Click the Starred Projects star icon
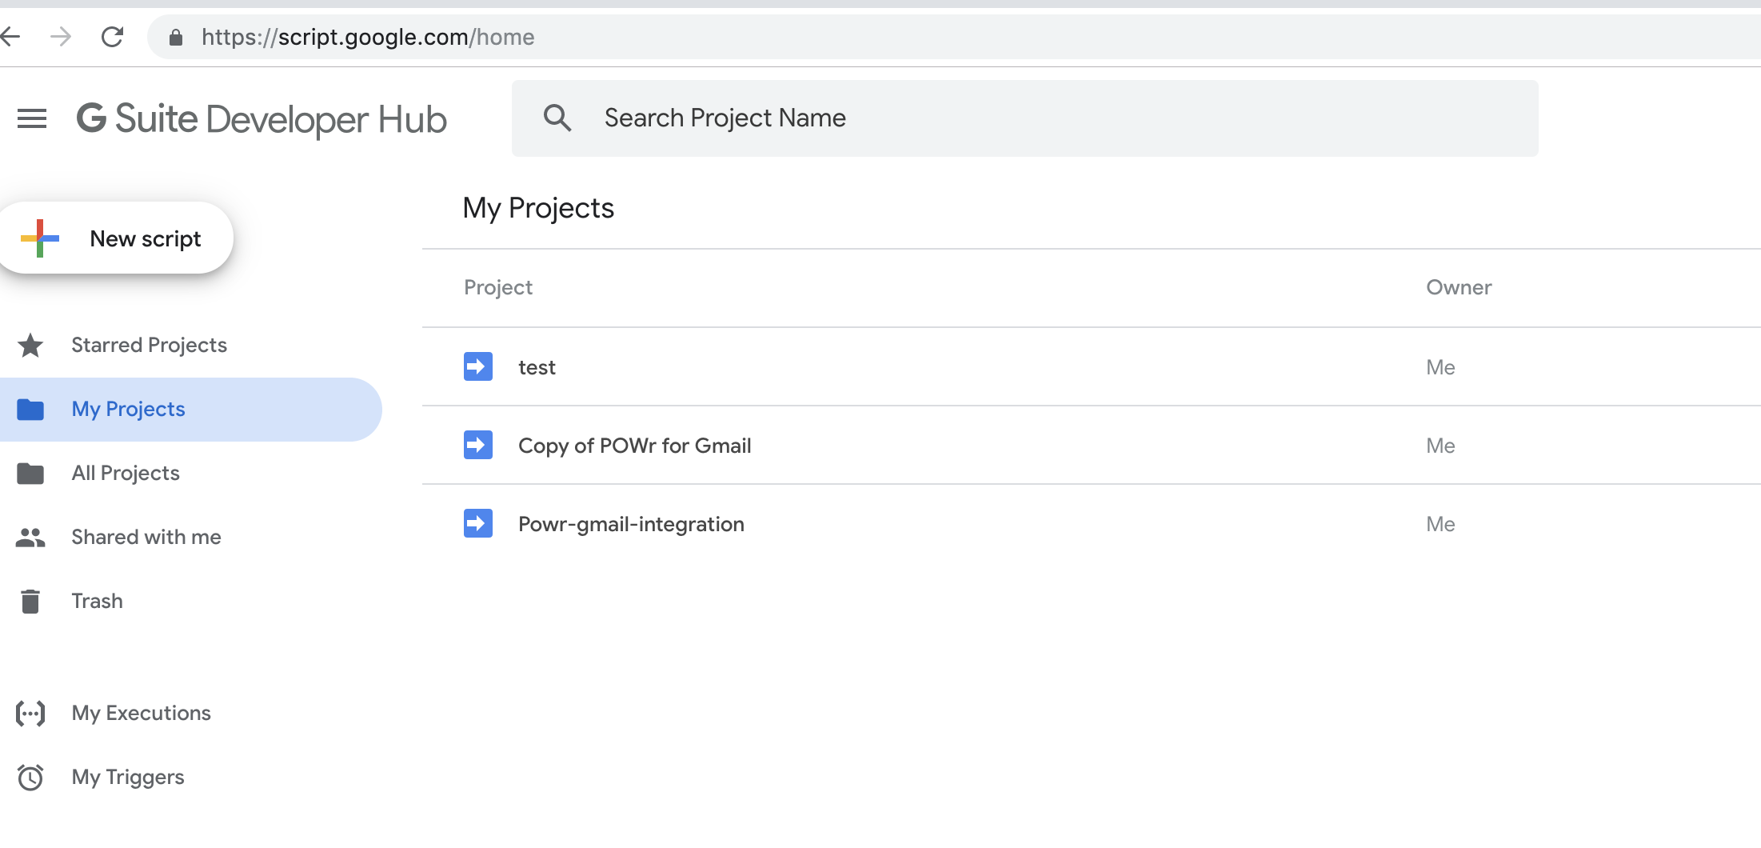 point(30,345)
